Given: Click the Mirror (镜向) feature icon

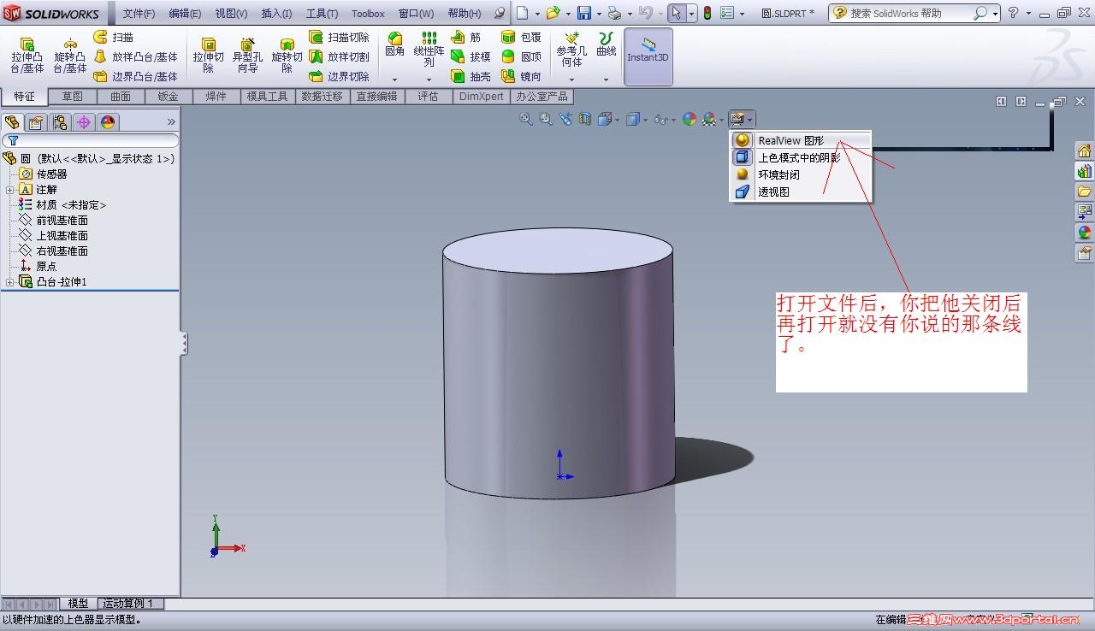Looking at the screenshot, I should pos(521,76).
